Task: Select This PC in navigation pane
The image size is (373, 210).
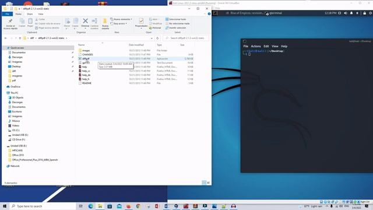Action: point(14,93)
